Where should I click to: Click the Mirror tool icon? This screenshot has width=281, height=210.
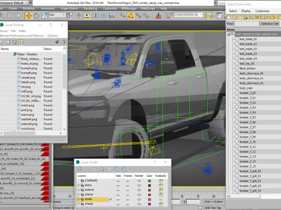tap(95, 16)
